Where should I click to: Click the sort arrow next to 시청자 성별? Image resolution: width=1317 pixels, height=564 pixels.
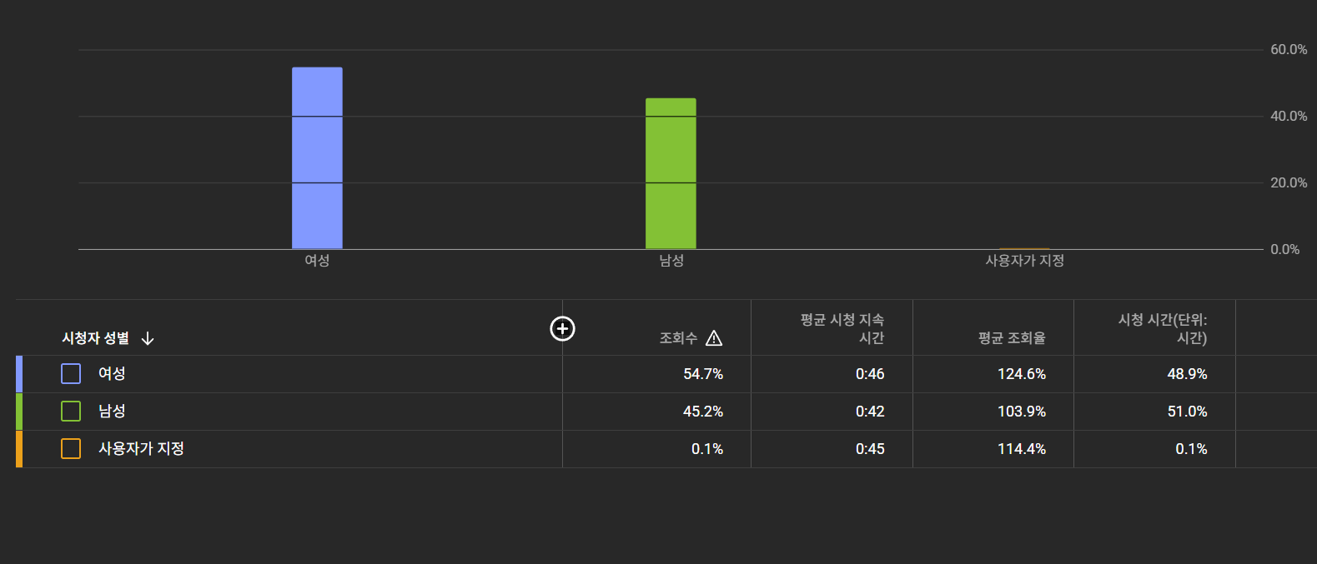coord(148,338)
